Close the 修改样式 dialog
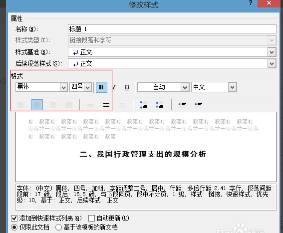This screenshot has width=283, height=233. (x=269, y=3)
